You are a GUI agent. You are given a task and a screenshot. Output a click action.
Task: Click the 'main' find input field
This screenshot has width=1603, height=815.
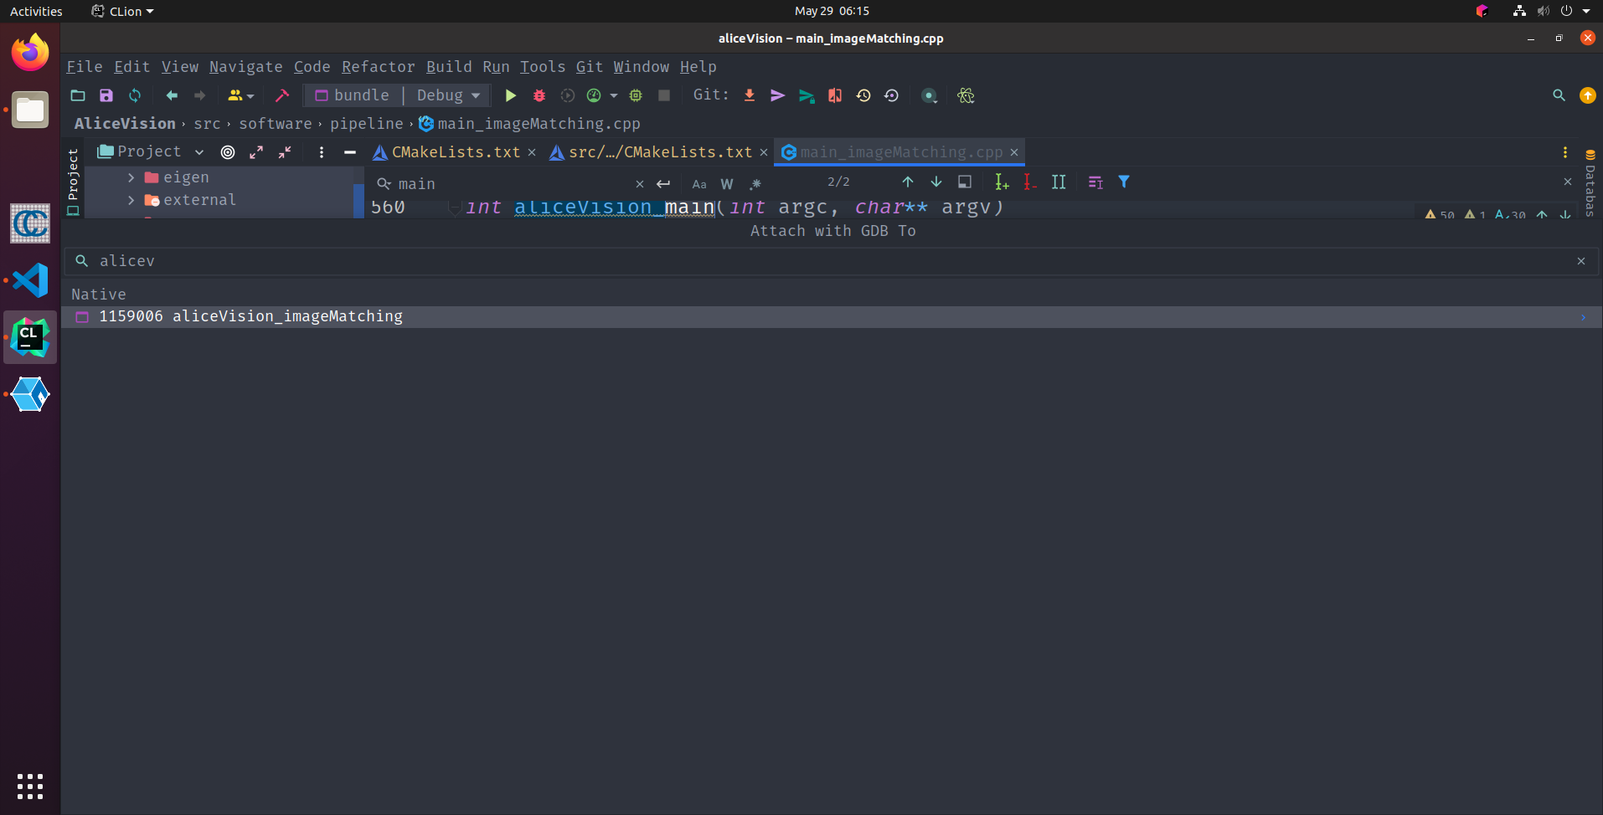pos(511,184)
